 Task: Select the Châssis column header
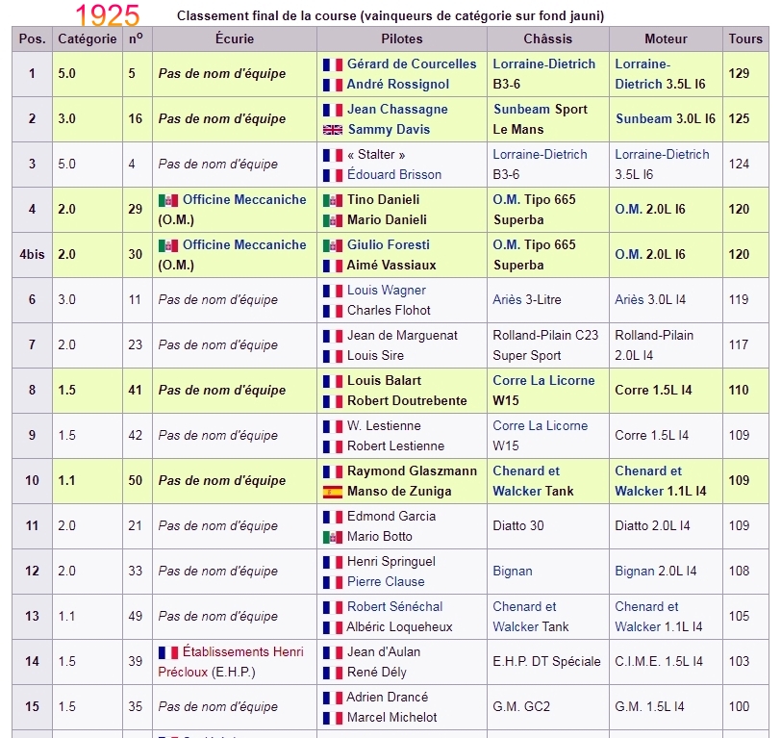tap(548, 38)
